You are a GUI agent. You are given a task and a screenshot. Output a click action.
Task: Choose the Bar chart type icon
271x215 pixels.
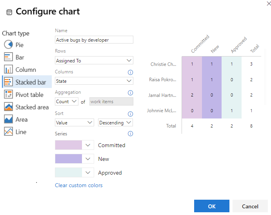click(9, 57)
